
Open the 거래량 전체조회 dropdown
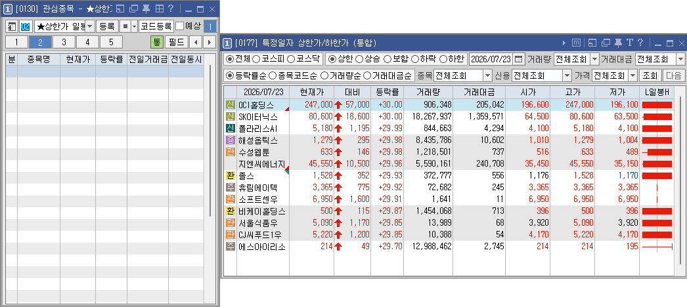(x=594, y=59)
